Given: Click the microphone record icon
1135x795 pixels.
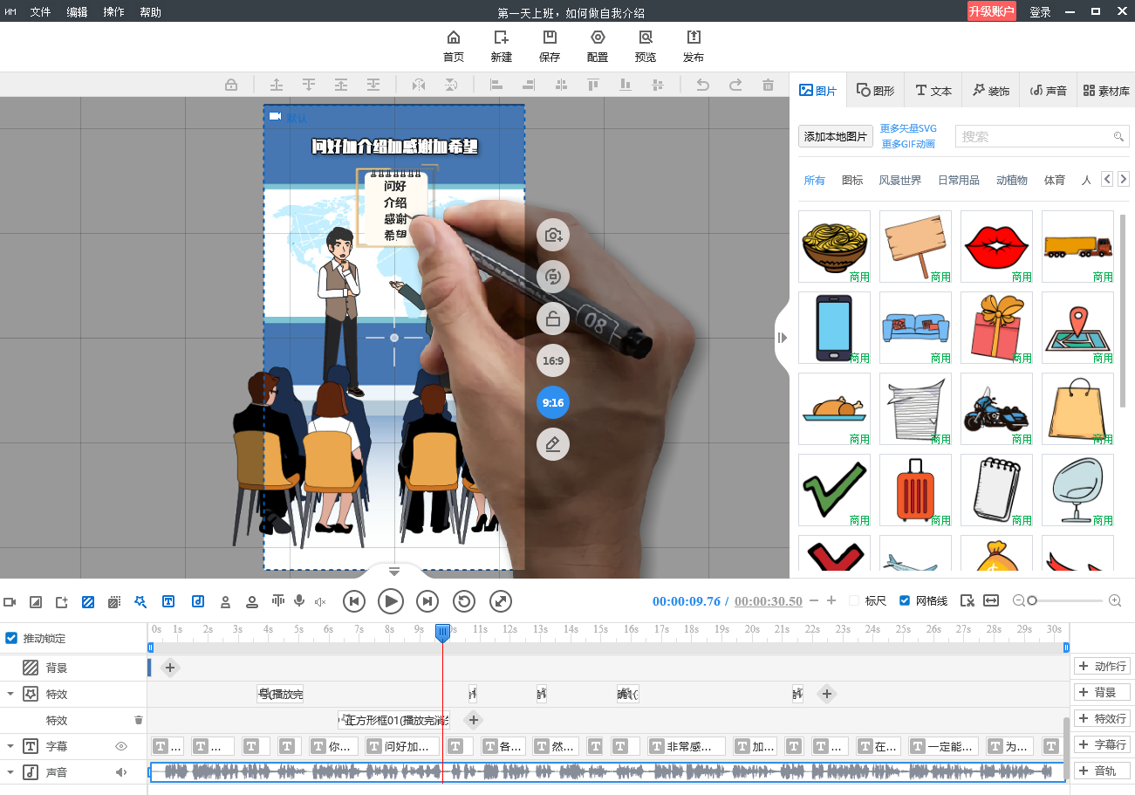Looking at the screenshot, I should coord(299,600).
